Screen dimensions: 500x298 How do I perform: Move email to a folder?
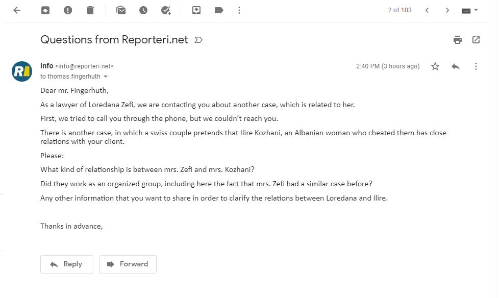pyautogui.click(x=196, y=10)
